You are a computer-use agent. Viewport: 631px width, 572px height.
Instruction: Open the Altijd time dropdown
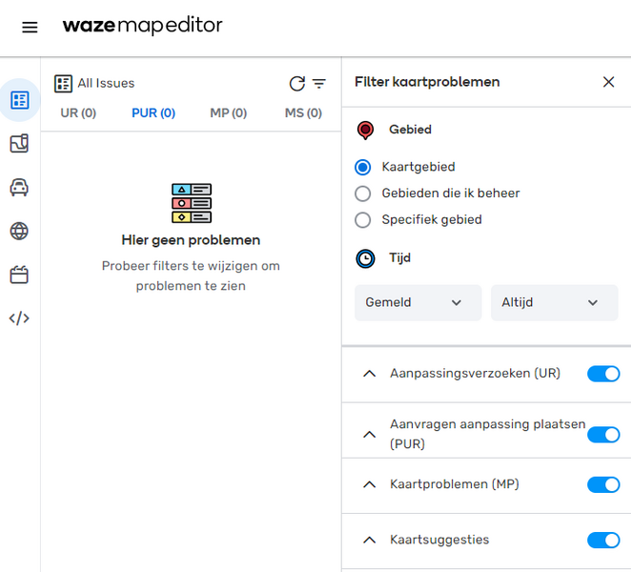[x=554, y=302]
